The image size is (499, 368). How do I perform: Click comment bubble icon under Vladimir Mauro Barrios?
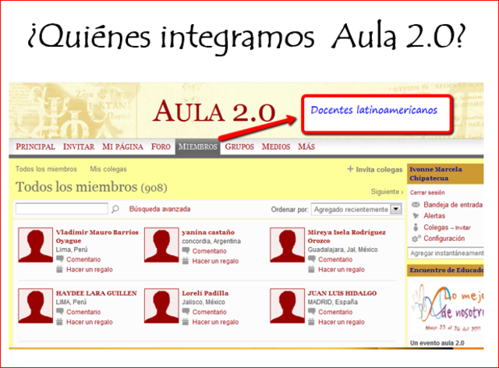(x=60, y=259)
